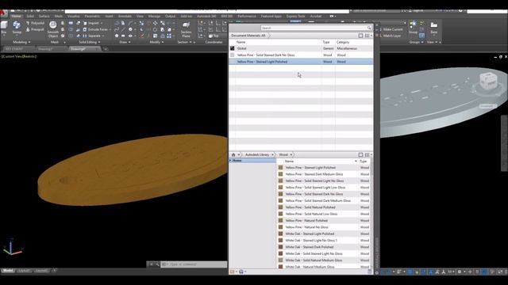The height and width of the screenshot is (285, 508).
Task: Click the White Oak Stained Dark Polished swatch
Action: click(280, 247)
